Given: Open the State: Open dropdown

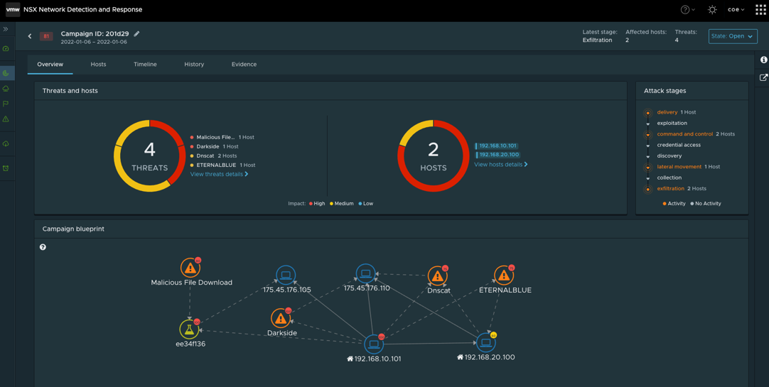Looking at the screenshot, I should pos(733,36).
